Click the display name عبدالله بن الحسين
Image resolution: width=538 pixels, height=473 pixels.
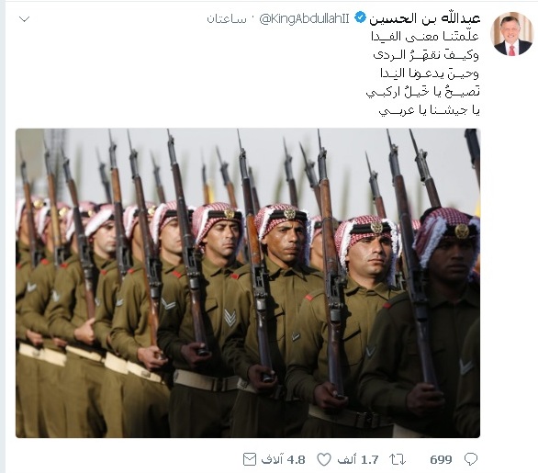[425, 18]
